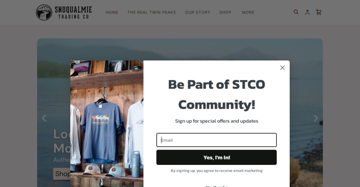Viewport: 360px width, 187px height.
Task: Click the email marketing agreement text
Action: 216,170
